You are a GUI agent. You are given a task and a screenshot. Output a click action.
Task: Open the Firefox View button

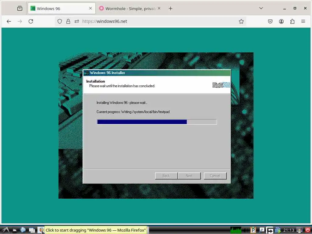(x=20, y=8)
